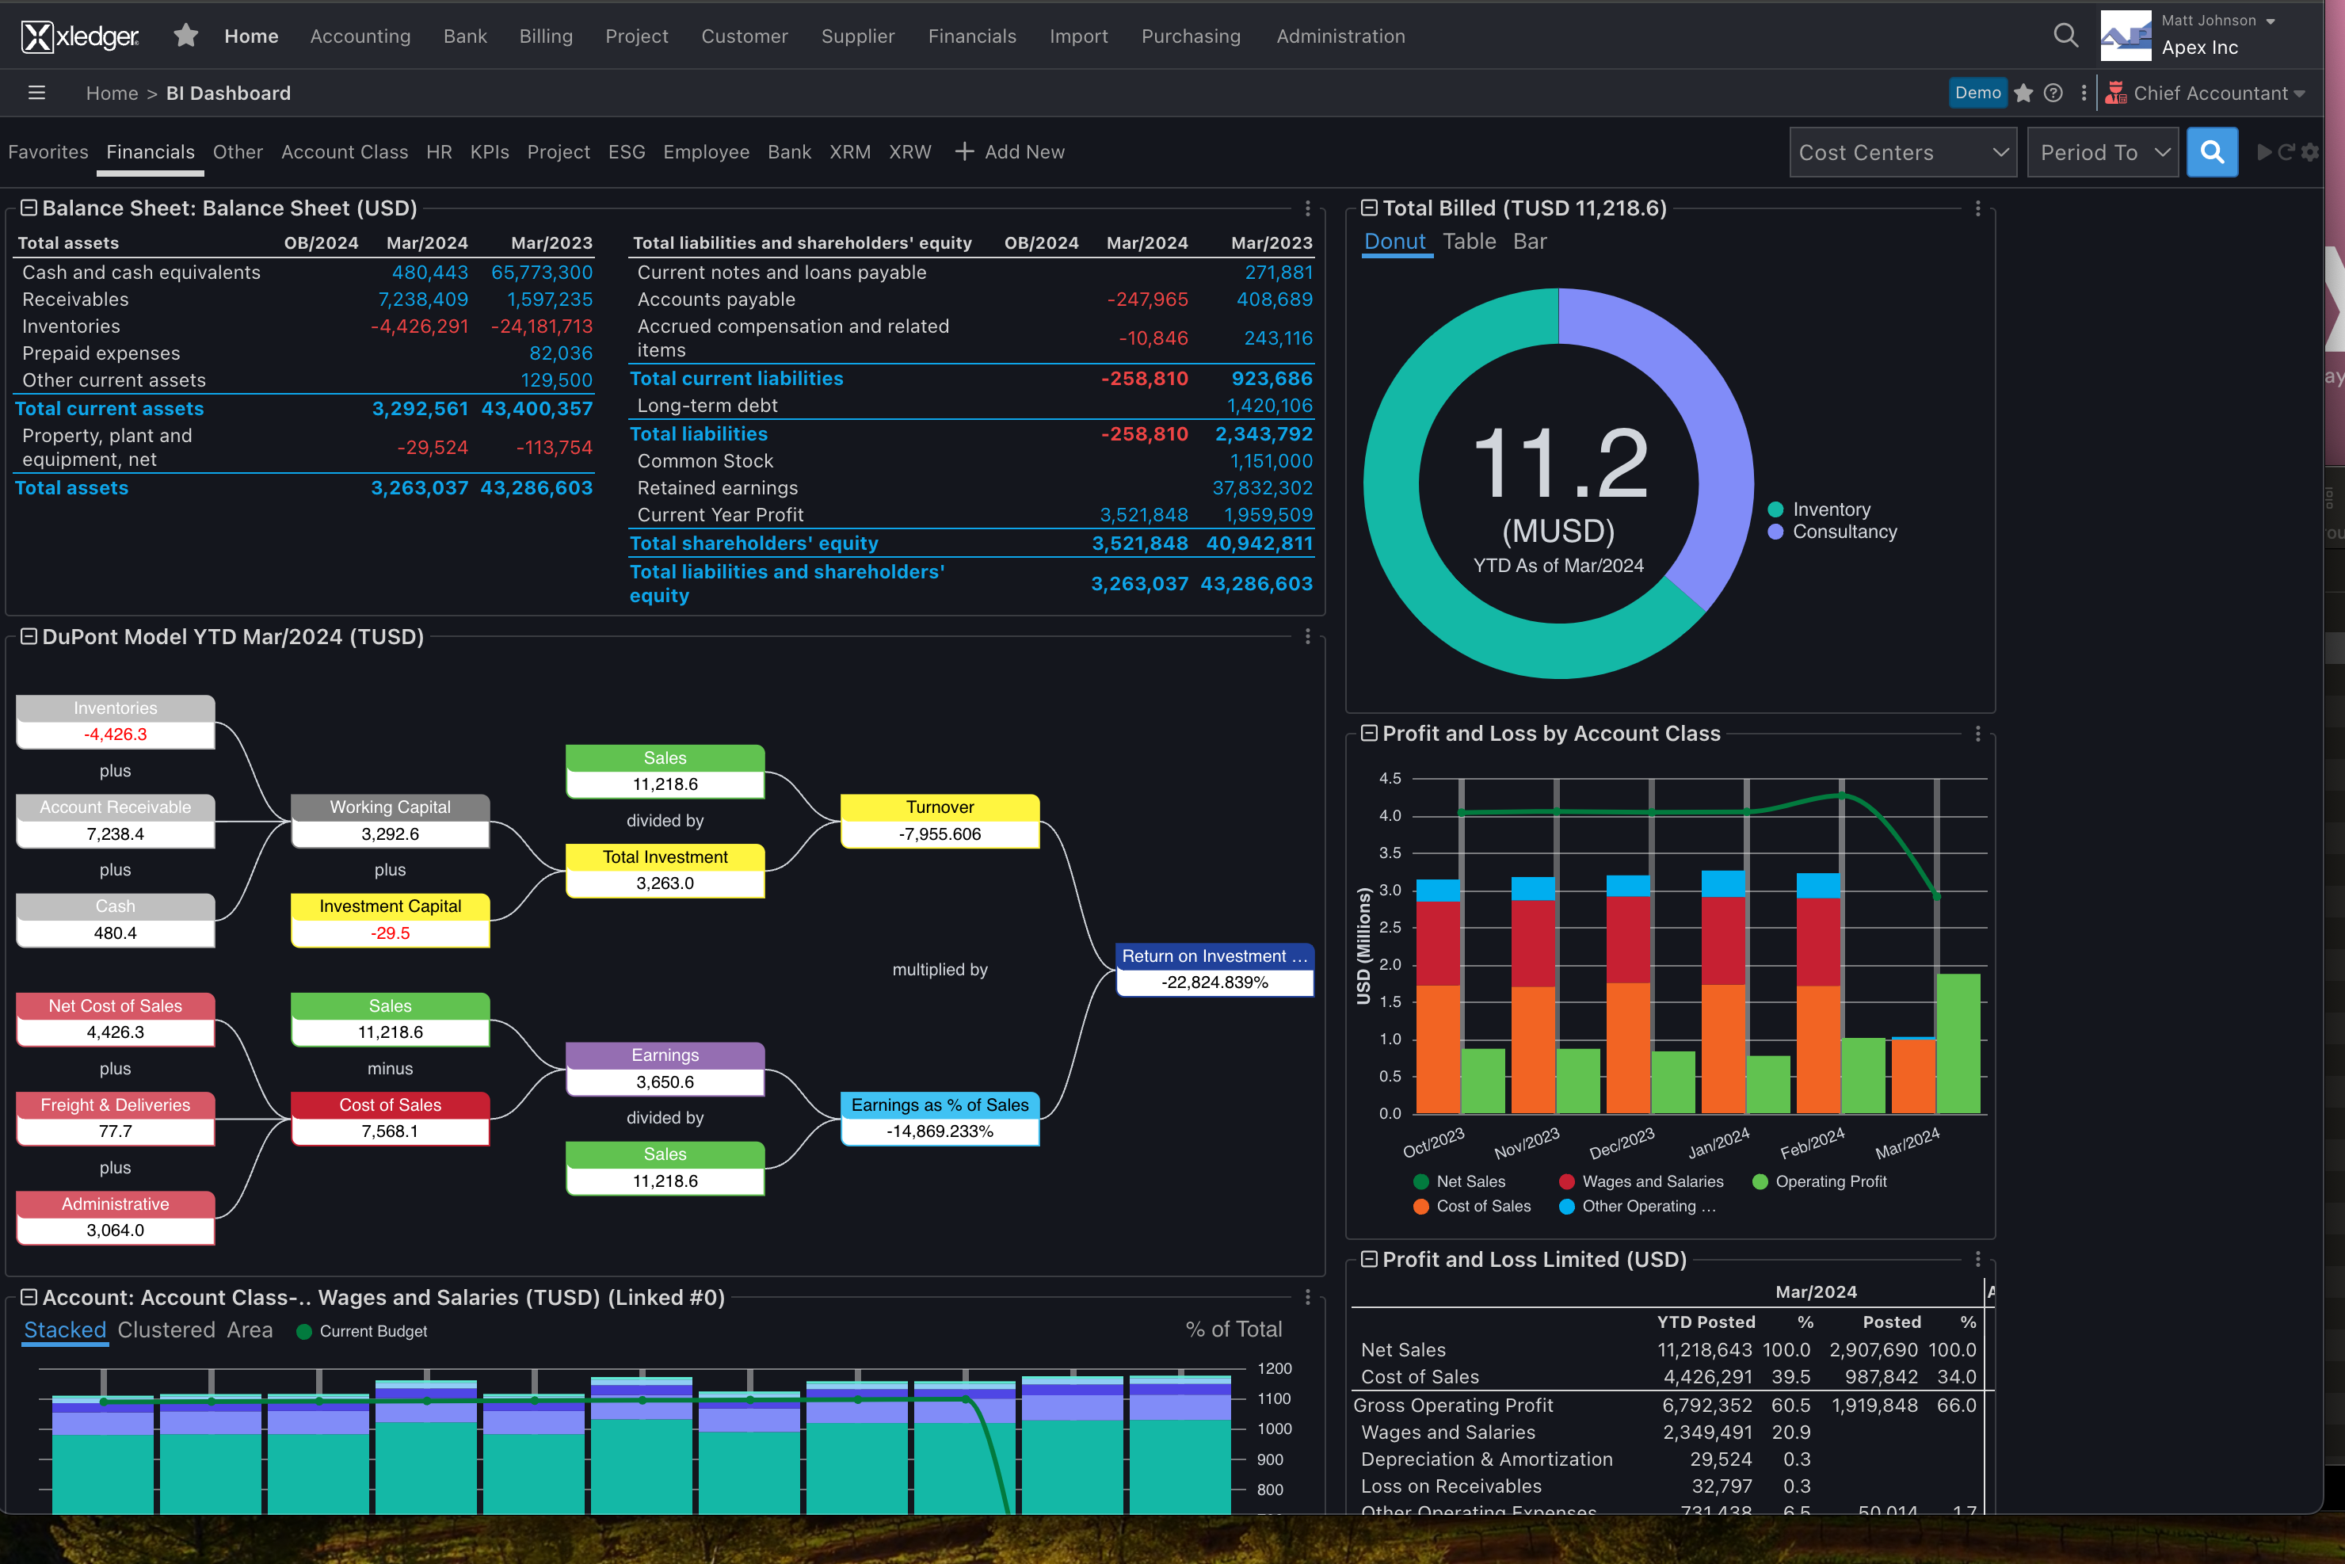Open the global search magnifier in top bar

click(x=2065, y=35)
